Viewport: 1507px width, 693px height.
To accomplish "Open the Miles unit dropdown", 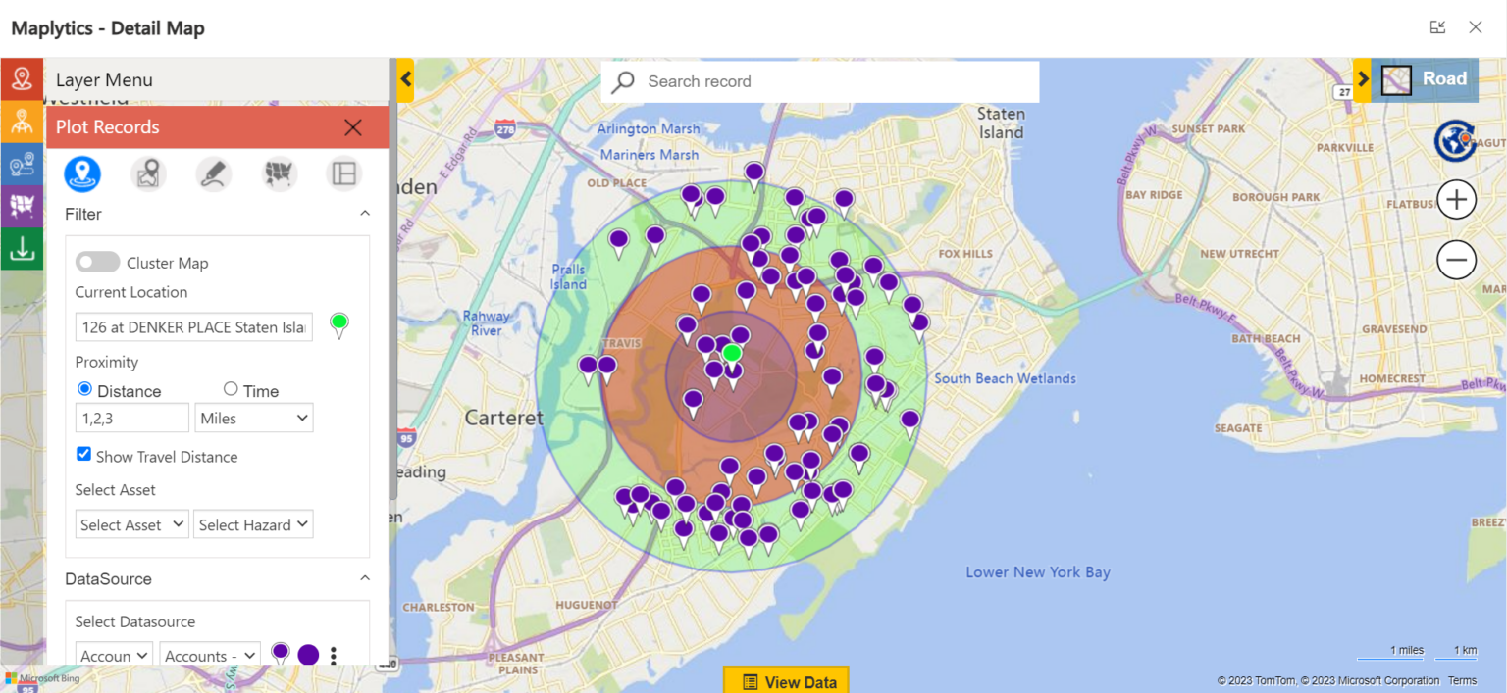I will (253, 418).
